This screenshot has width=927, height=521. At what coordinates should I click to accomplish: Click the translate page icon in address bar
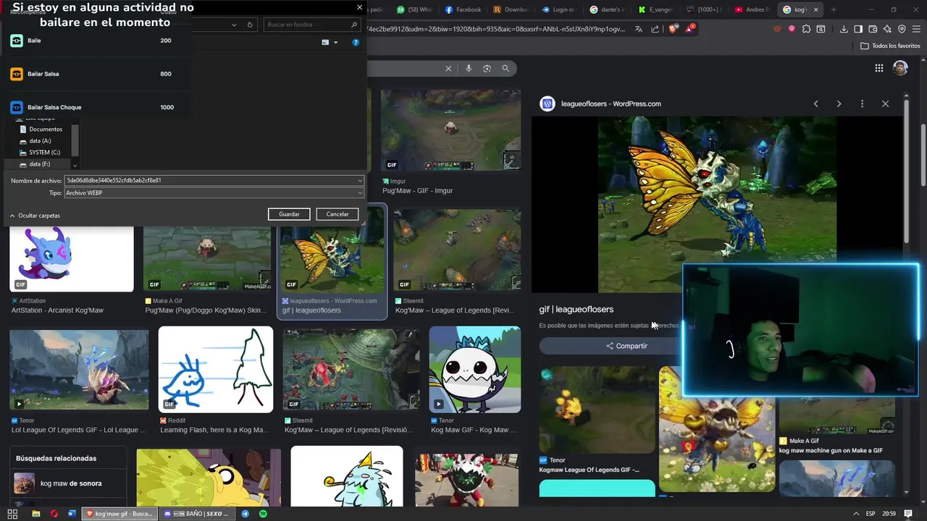[x=639, y=29]
